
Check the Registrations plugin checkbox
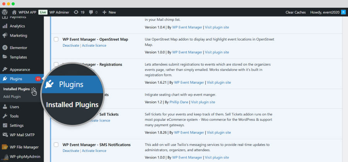pos(56,64)
